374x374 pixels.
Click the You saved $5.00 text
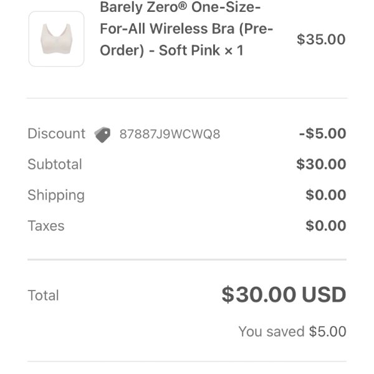292,332
